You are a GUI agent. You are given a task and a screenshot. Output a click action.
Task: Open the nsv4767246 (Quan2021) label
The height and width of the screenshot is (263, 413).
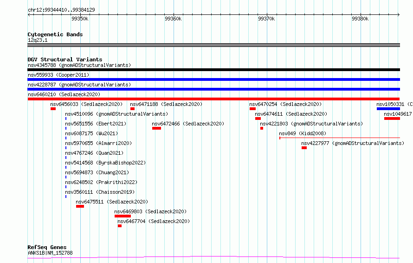94,153
